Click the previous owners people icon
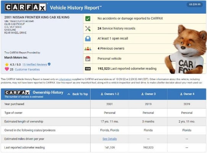The height and width of the screenshot is (153, 207). [x=88, y=49]
